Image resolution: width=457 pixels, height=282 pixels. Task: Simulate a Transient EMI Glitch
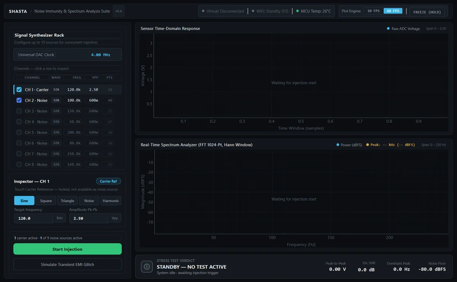pos(67,264)
